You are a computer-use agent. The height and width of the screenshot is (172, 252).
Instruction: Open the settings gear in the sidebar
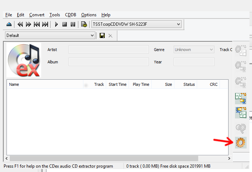click(240, 143)
